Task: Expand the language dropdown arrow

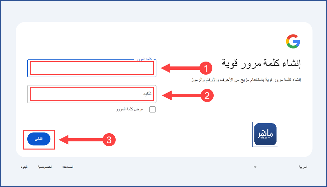Action: tap(255, 167)
